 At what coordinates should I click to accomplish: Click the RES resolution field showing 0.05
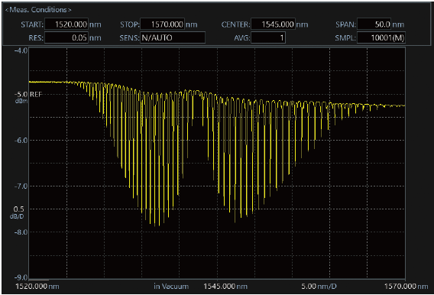(66, 37)
